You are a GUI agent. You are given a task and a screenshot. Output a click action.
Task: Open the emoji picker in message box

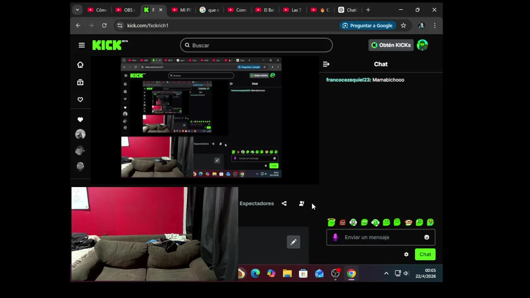click(426, 237)
